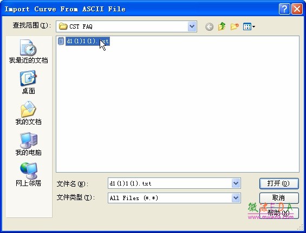Expand the 查找范围 folder dropdown
Screen dimensions: 306x233
pos(192,26)
